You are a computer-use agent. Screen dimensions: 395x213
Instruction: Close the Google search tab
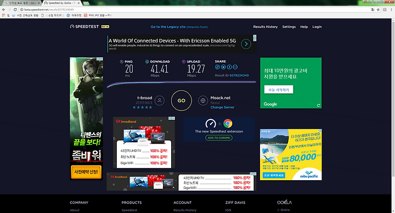click(39, 3)
